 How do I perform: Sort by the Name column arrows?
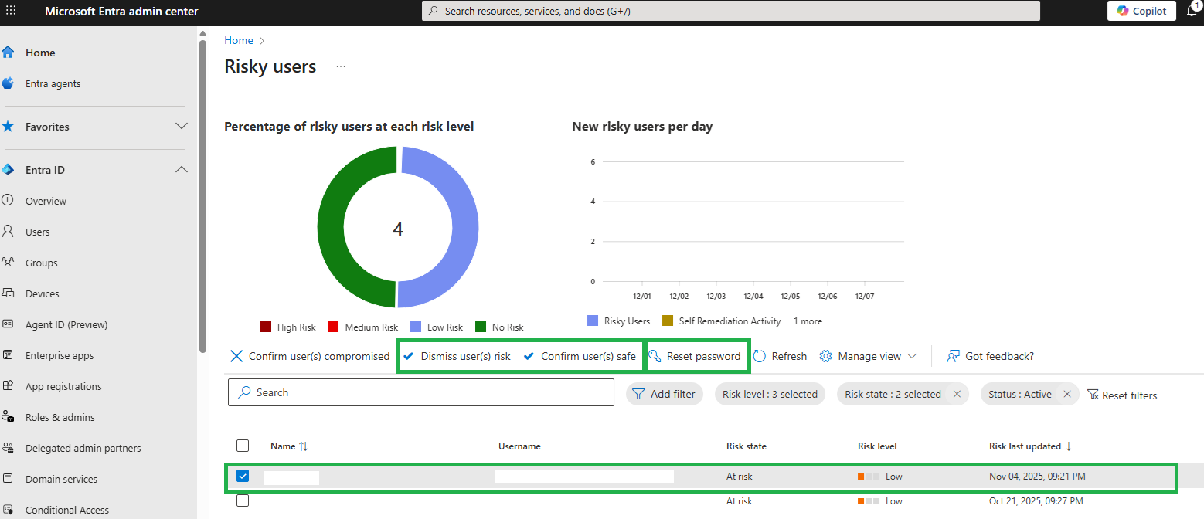pos(304,446)
